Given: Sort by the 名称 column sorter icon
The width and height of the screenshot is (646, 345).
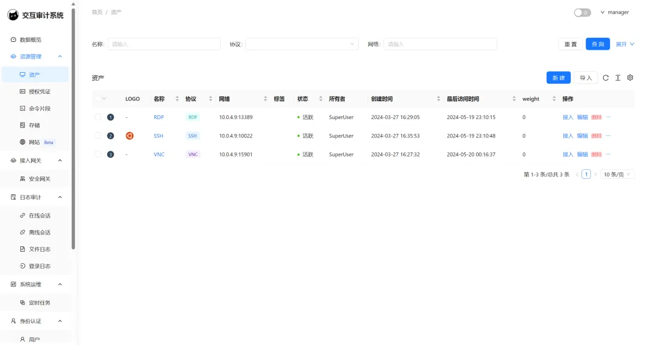Looking at the screenshot, I should [x=177, y=99].
